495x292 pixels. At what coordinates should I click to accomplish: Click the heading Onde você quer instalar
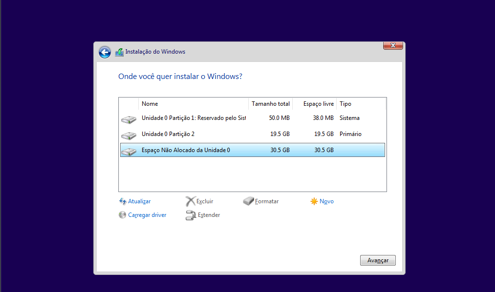pos(180,77)
